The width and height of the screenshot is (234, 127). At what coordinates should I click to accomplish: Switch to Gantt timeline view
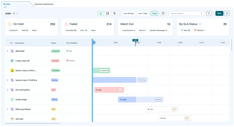[101, 13]
